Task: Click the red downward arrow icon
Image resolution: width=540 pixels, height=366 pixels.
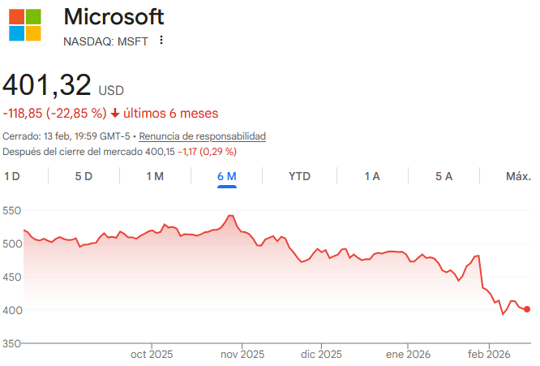Action: coord(115,113)
